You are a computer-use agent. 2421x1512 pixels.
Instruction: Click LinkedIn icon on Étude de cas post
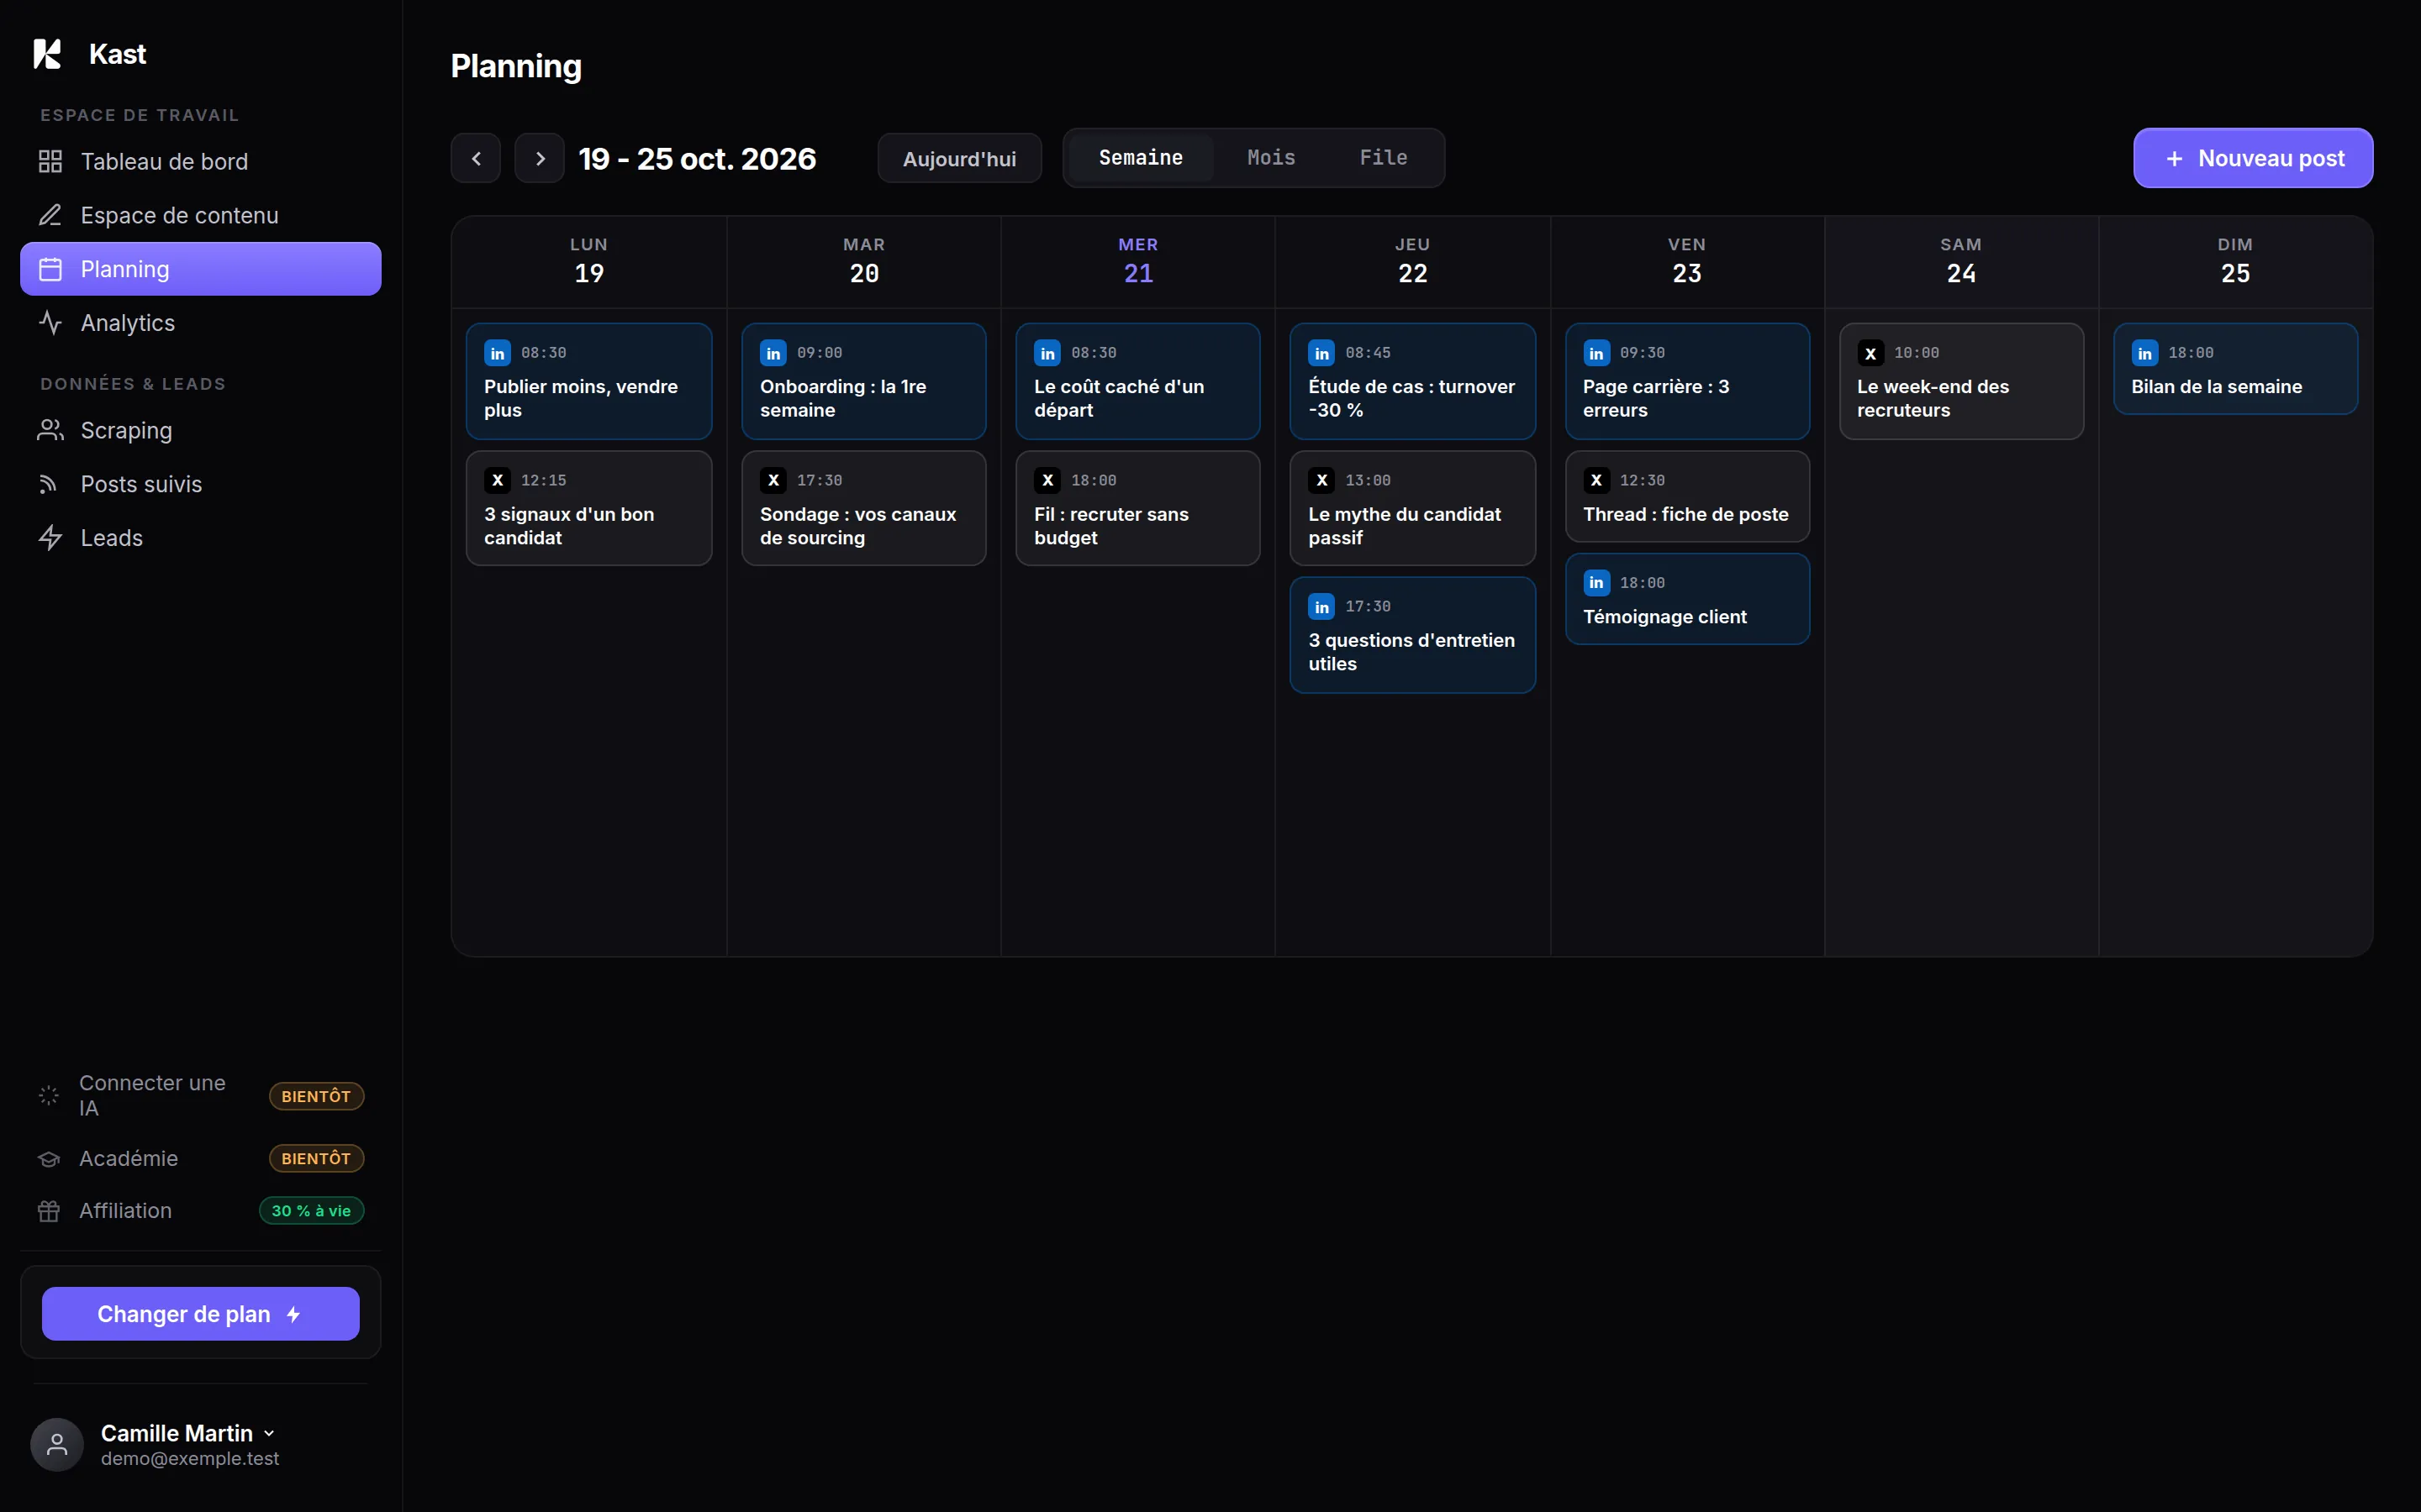click(1321, 353)
